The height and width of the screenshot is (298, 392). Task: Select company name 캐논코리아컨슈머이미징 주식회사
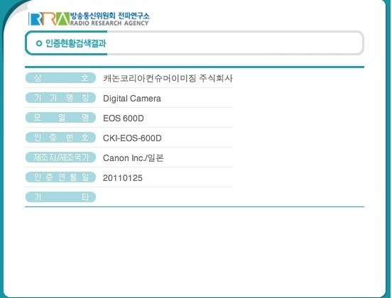(x=168, y=79)
